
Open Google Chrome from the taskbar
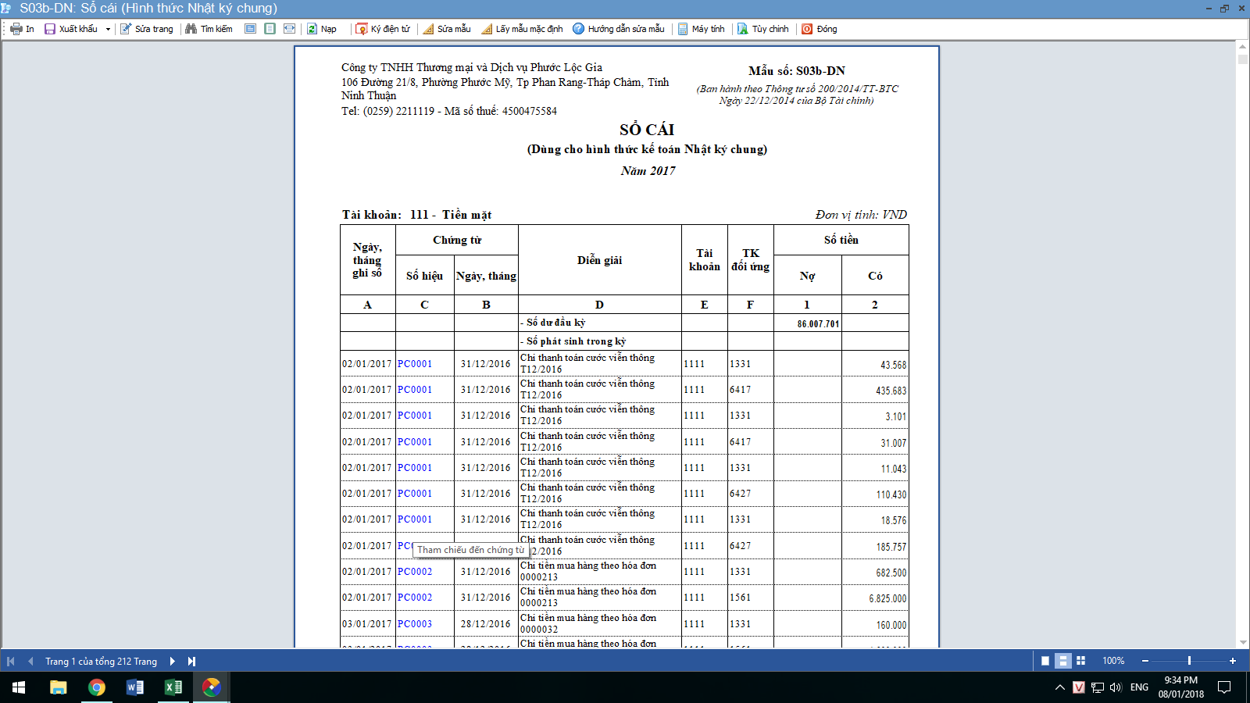[x=96, y=687]
